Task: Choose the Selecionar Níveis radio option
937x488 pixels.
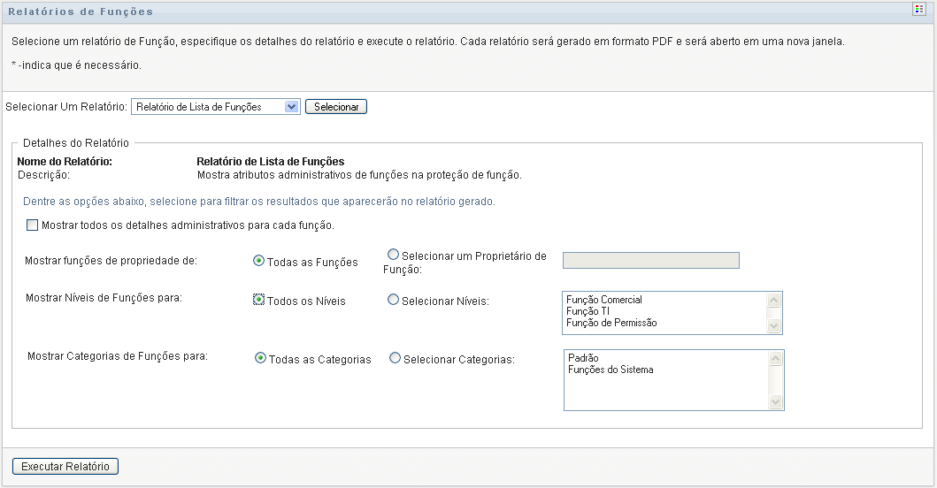Action: coord(394,300)
